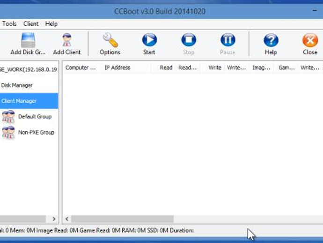Click the Game Read: 0M status text
This screenshot has height=243, width=323.
[100, 230]
